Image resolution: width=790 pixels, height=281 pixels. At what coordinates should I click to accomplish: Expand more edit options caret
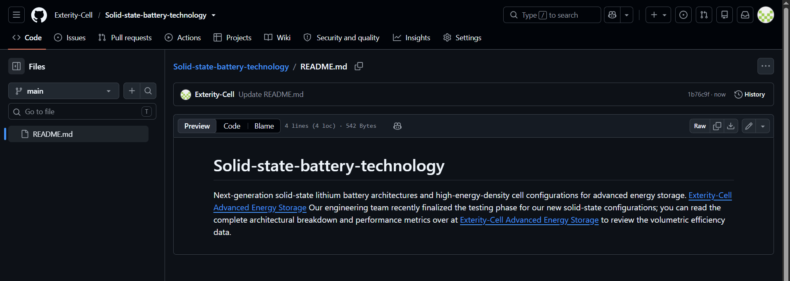(x=763, y=126)
